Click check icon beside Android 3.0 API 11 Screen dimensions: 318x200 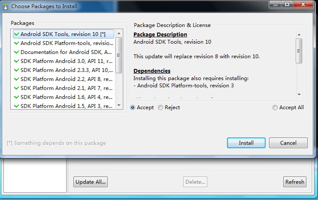pos(17,61)
